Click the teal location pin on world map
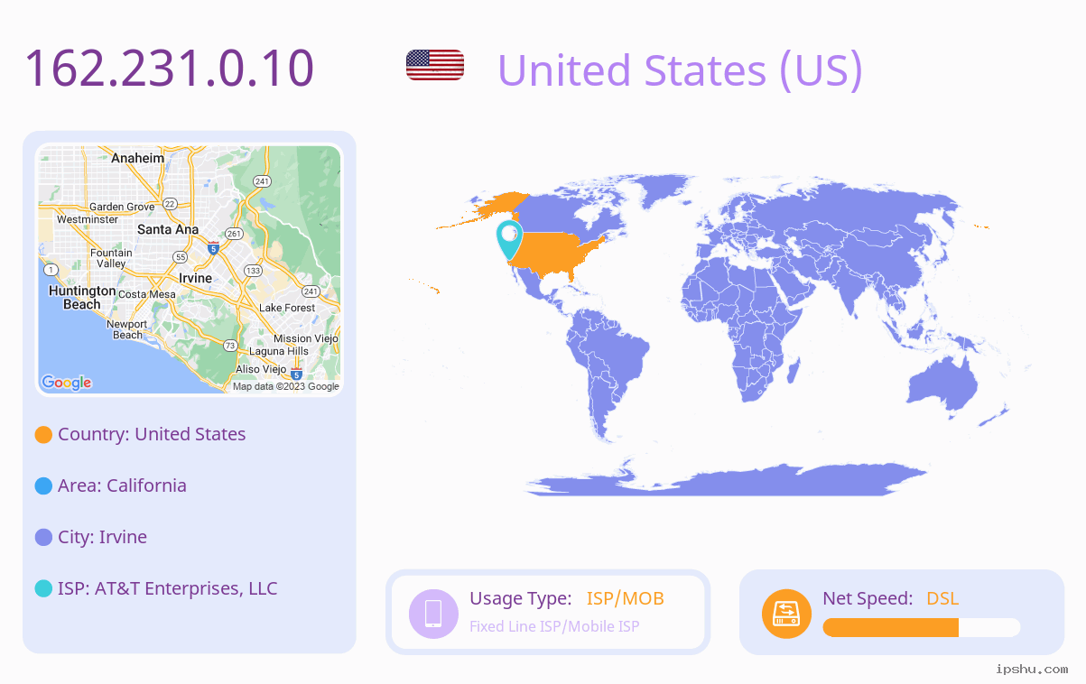1086x684 pixels. (509, 239)
